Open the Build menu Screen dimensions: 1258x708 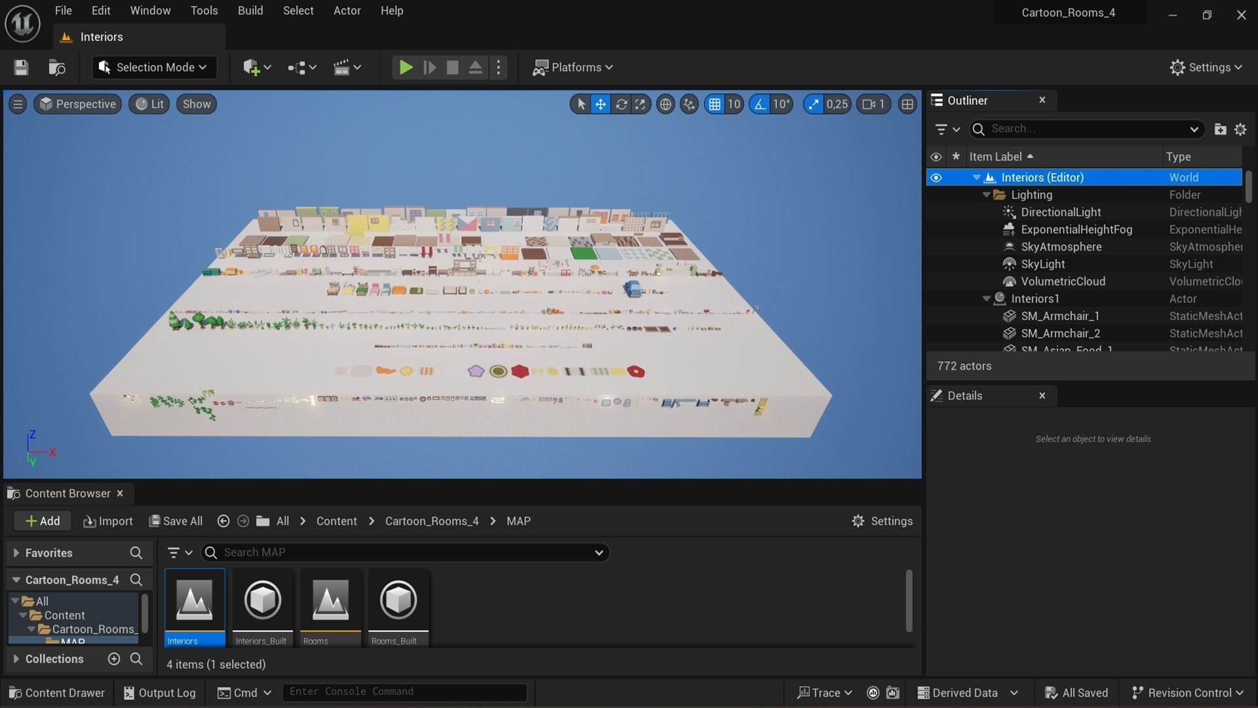coord(250,10)
